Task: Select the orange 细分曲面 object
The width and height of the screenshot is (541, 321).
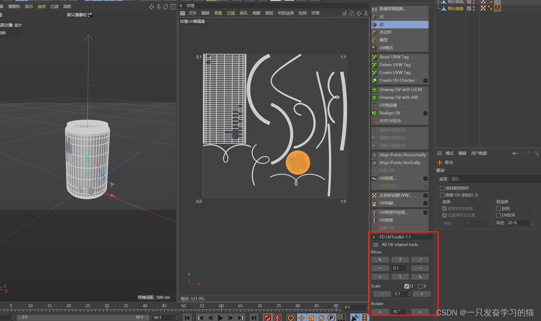Action: (x=455, y=8)
